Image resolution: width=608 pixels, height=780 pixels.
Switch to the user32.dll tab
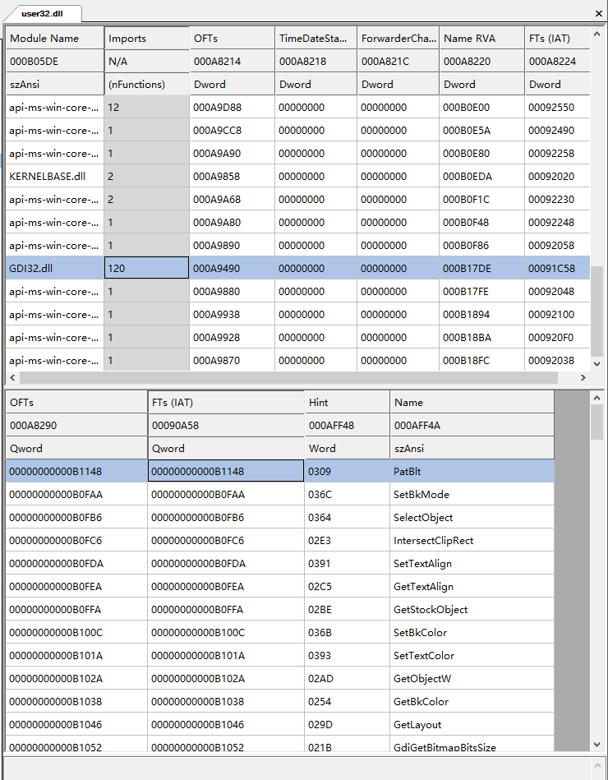tap(42, 13)
